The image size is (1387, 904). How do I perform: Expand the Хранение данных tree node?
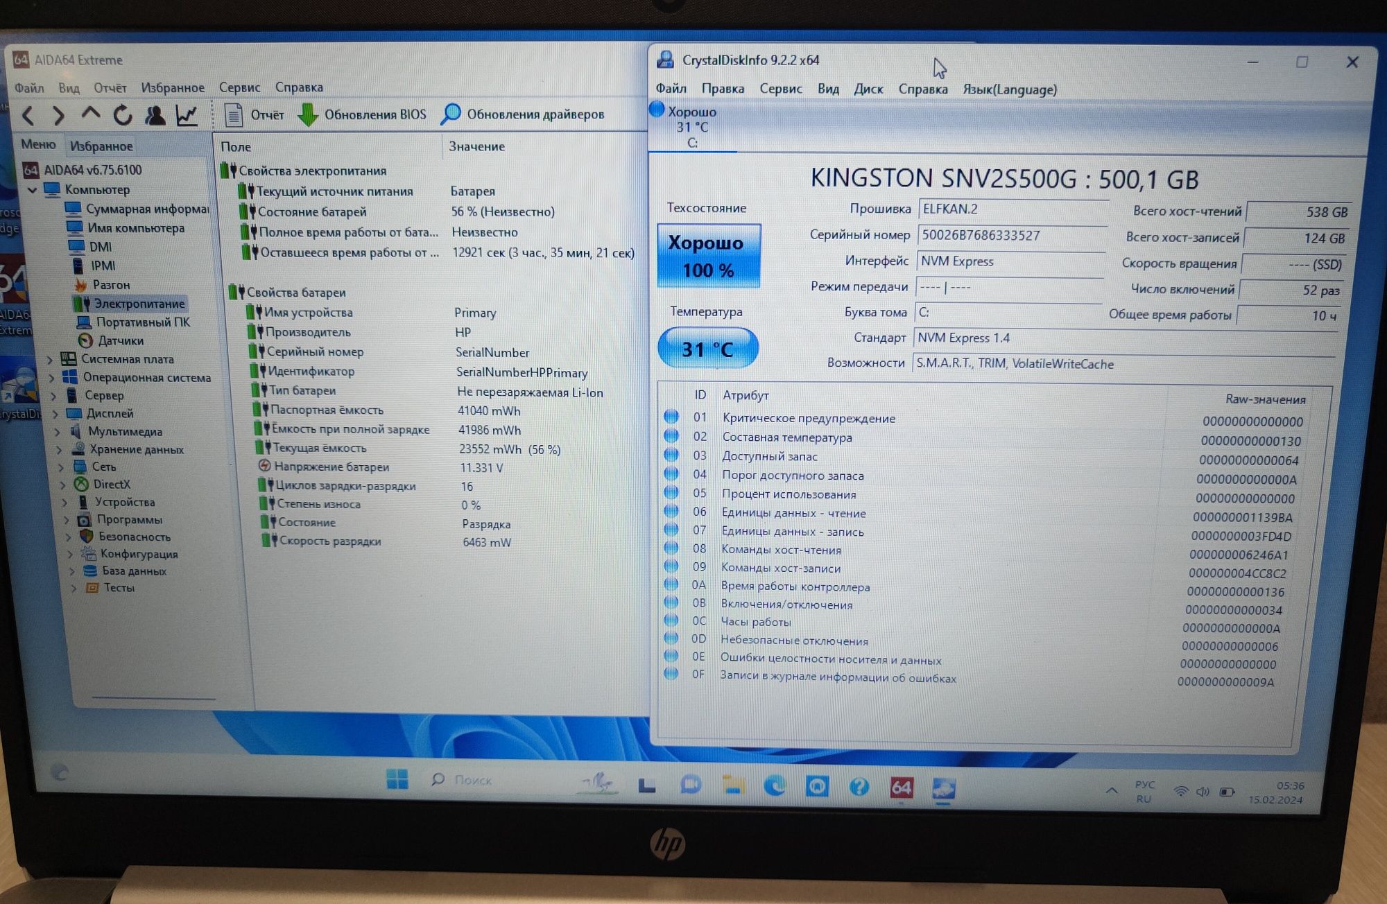[x=58, y=450]
